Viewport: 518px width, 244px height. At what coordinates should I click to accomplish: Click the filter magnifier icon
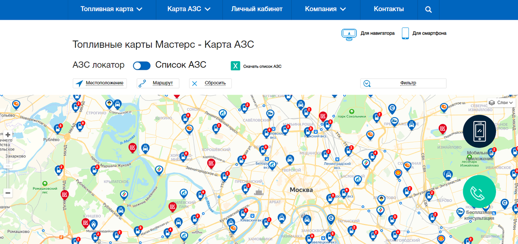coord(367,83)
